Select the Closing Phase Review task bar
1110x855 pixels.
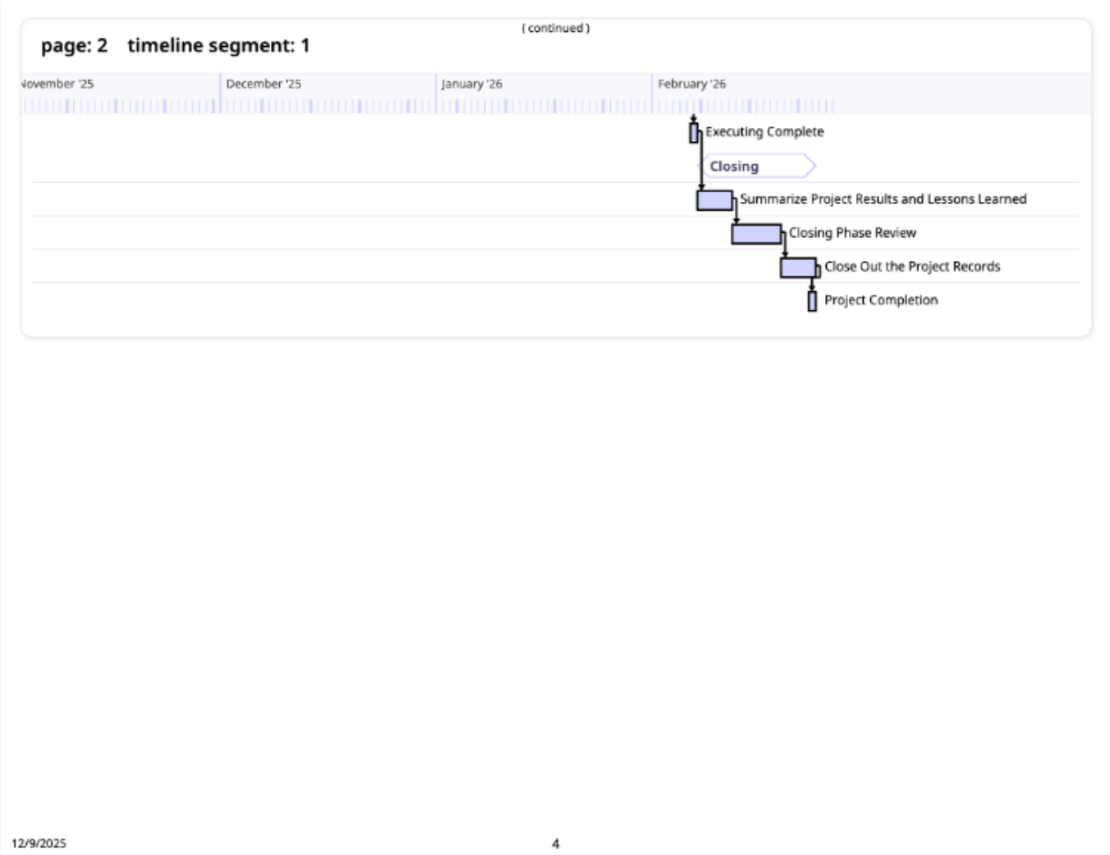[756, 234]
